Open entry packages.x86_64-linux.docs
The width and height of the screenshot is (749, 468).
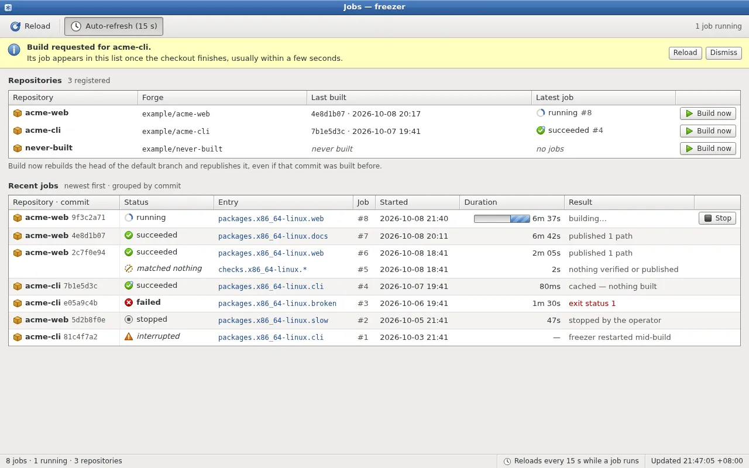click(x=273, y=236)
